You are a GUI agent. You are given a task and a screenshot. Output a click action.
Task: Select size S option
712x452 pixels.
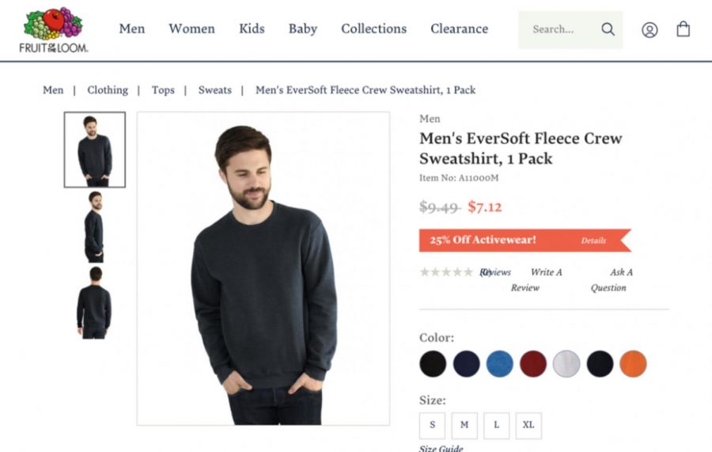pos(432,425)
